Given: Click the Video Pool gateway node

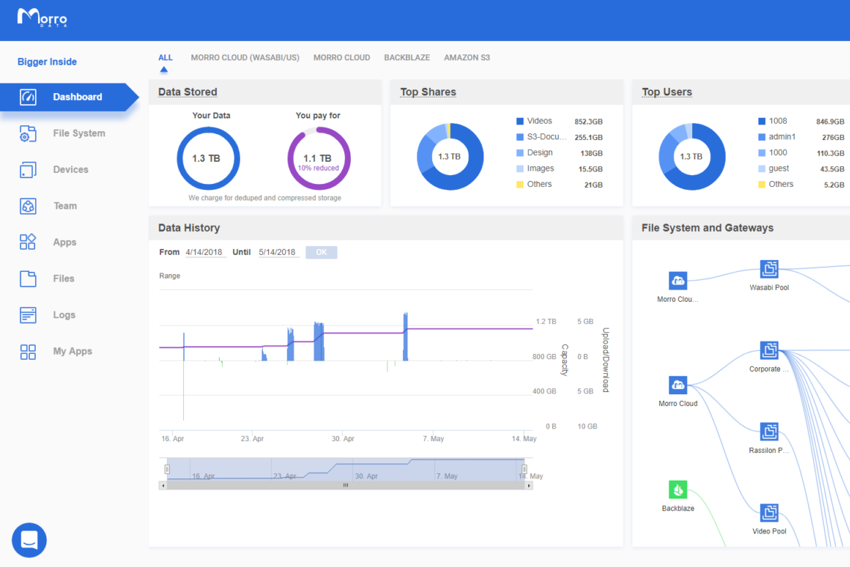Looking at the screenshot, I should [x=769, y=513].
